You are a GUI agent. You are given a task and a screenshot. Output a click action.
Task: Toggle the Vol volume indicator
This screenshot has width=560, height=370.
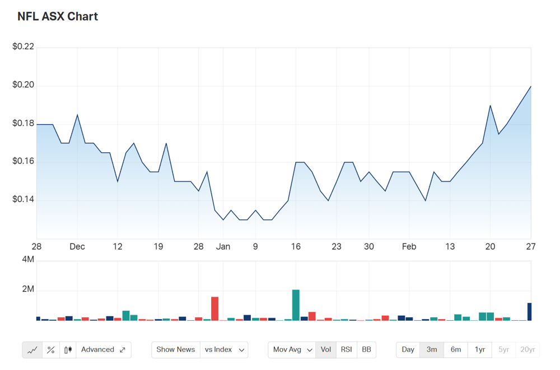(x=326, y=349)
